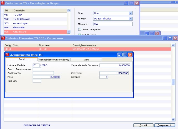Click the TG column header
The height and width of the screenshot is (129, 178).
(x=8, y=11)
